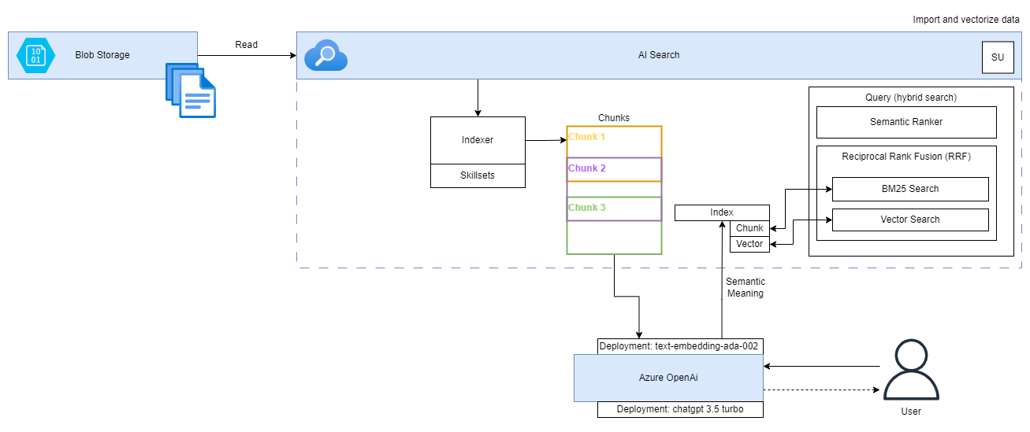This screenshot has width=1030, height=432.
Task: Click the Skillsets box
Action: tap(478, 175)
